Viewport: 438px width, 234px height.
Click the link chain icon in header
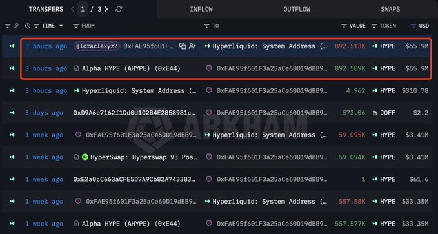tap(16, 26)
